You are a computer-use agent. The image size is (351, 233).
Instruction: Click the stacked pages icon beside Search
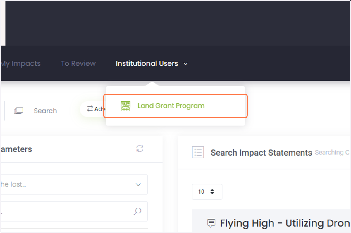tap(18, 111)
